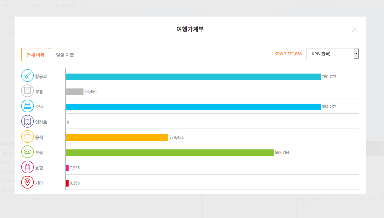Click the bus 교통 category icon
The height and width of the screenshot is (218, 384).
(27, 90)
